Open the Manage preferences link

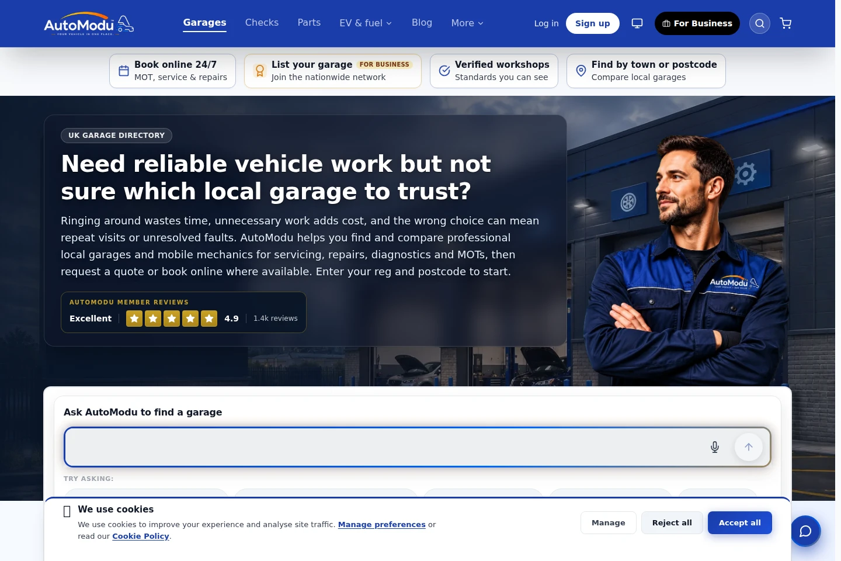(382, 524)
